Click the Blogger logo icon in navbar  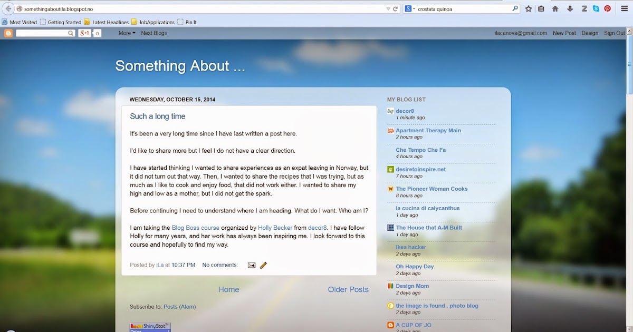coord(8,33)
